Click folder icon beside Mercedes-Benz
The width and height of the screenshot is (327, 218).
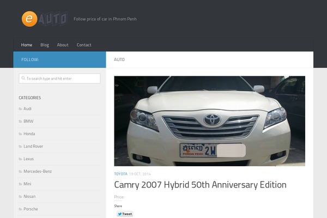click(x=21, y=171)
